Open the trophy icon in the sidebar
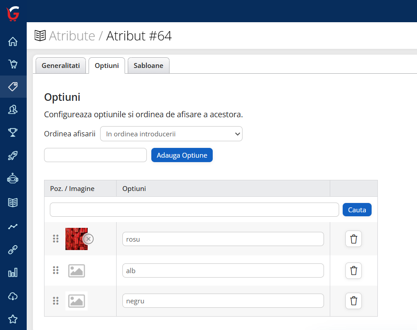Screen dimensions: 417x330 (x=13, y=132)
